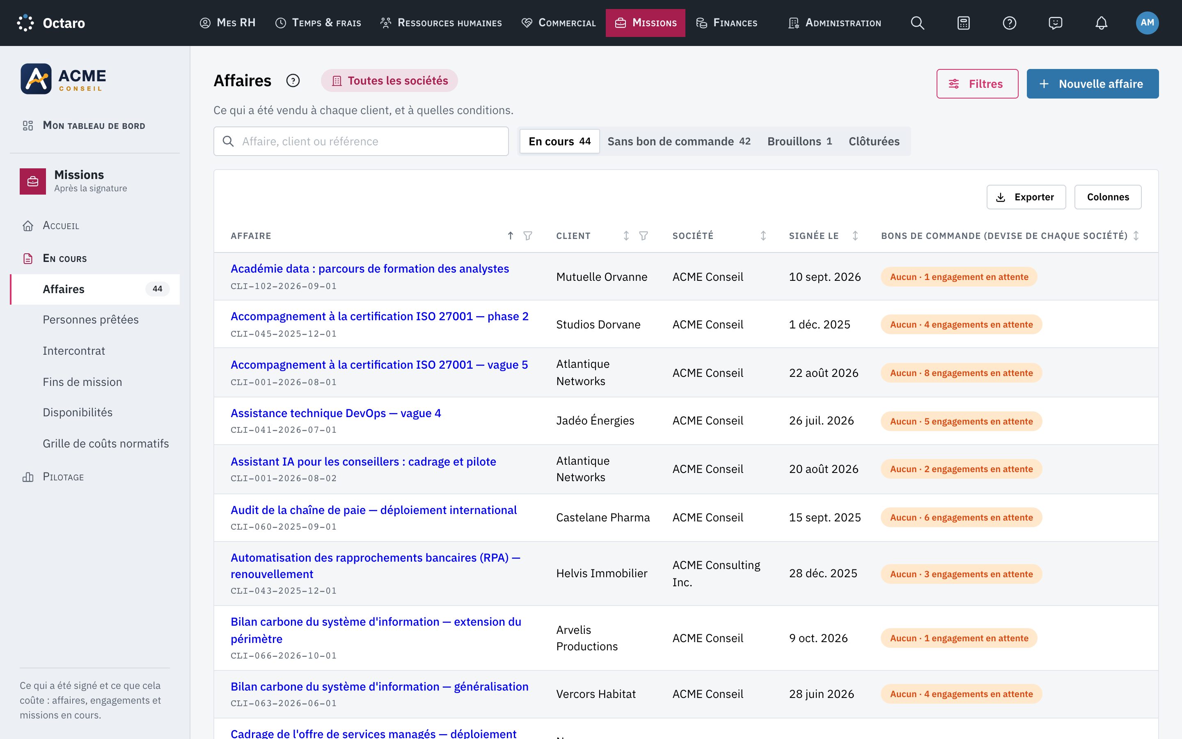The width and height of the screenshot is (1182, 739).
Task: Expand the Pilotage sidebar section
Action: coord(95,477)
